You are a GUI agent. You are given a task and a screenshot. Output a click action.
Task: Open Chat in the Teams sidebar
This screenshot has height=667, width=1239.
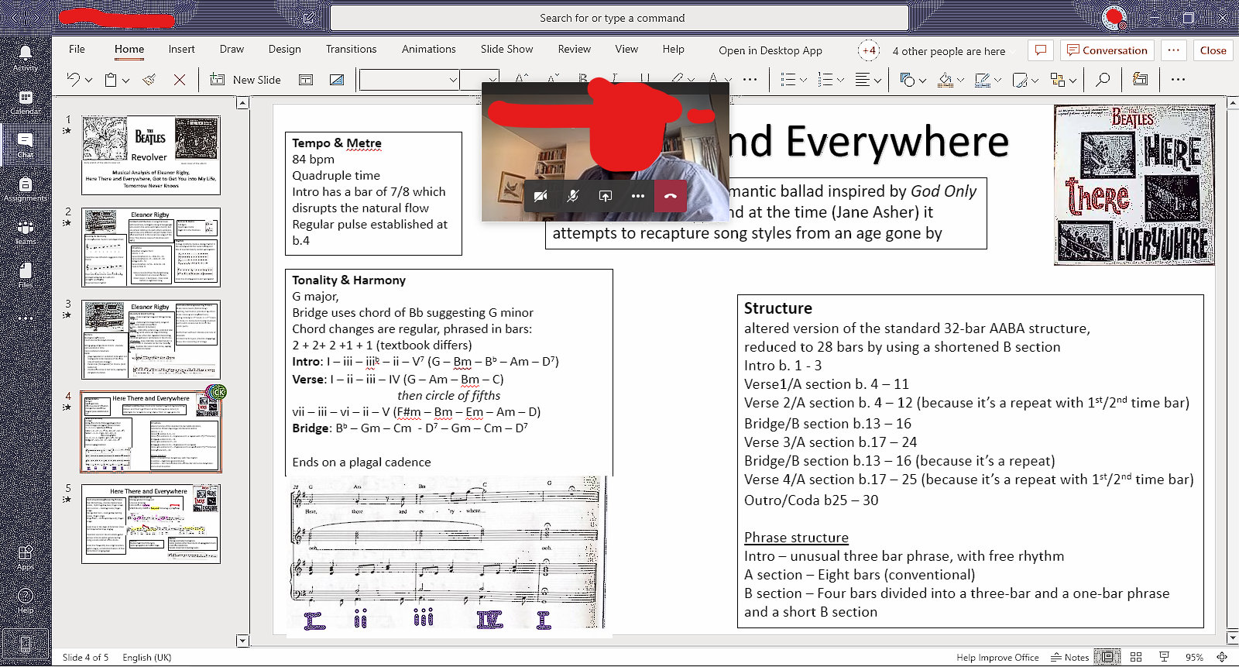click(25, 145)
